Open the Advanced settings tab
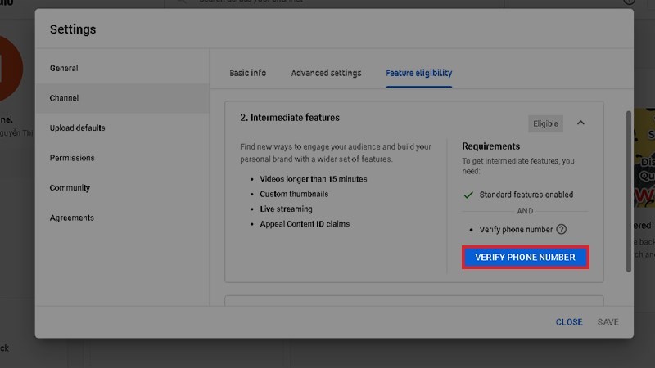The height and width of the screenshot is (368, 655). tap(326, 73)
